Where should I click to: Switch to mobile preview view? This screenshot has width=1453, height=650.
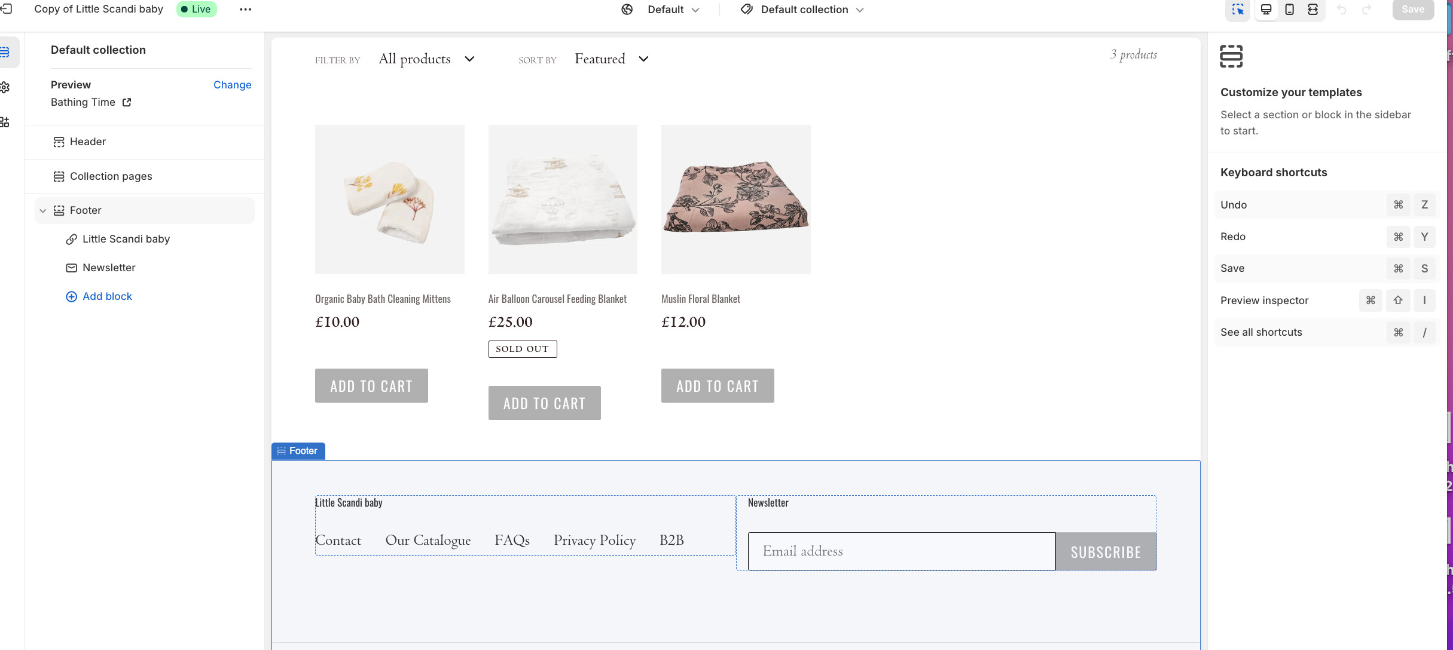click(1290, 10)
